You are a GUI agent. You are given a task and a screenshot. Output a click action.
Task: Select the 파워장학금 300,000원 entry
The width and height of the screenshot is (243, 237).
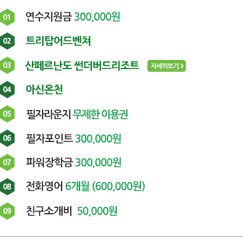tap(73, 162)
